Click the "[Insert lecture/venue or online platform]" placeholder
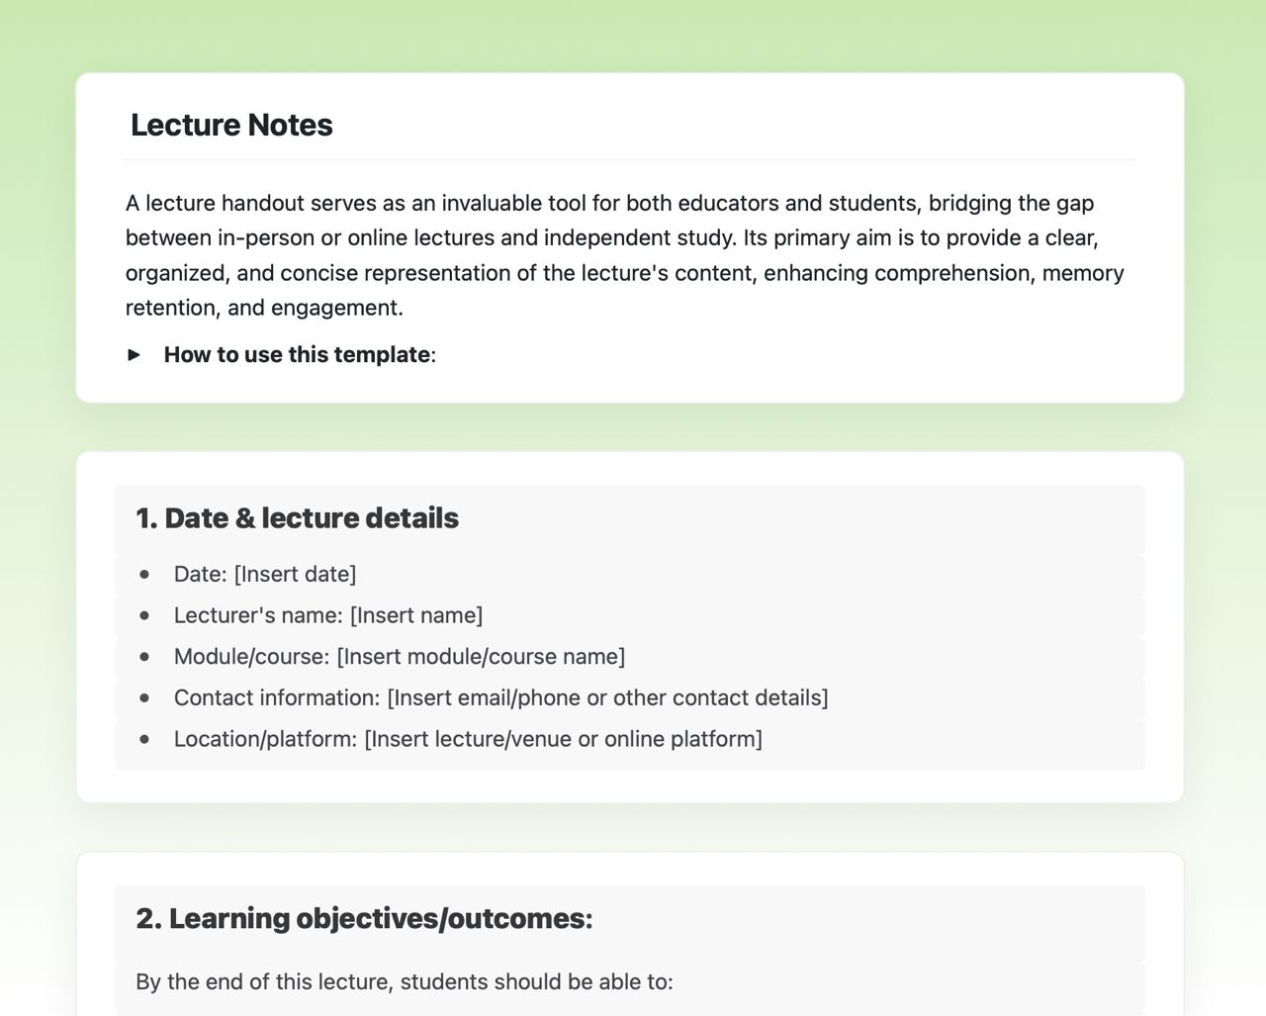This screenshot has height=1016, width=1266. pos(563,739)
